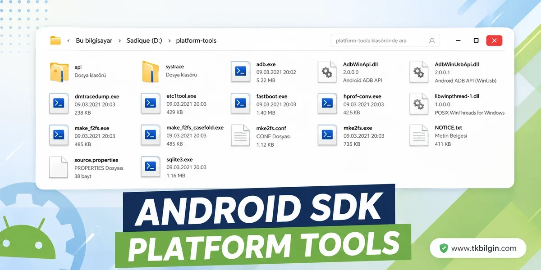541x270 pixels.
Task: Click the Android ADB API (WinUsb) description
Action: coord(465,81)
